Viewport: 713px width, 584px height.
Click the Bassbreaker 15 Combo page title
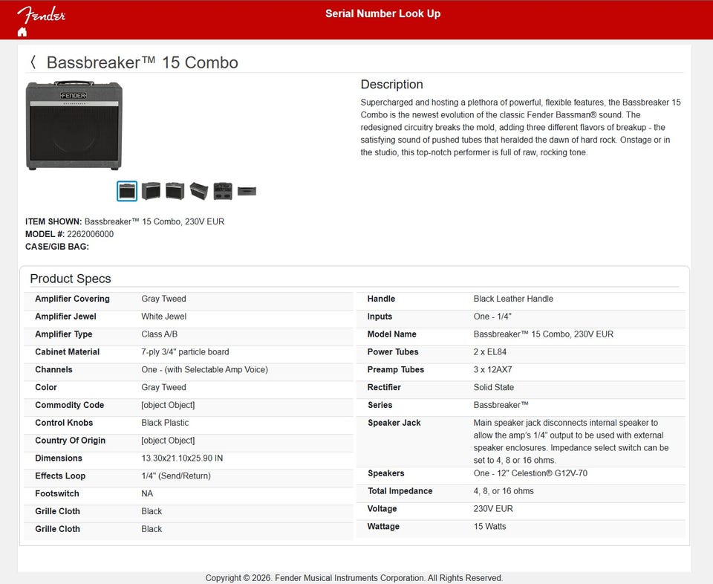143,62
